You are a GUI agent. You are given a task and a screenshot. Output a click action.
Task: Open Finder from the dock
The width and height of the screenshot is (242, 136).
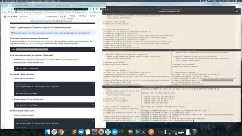tap(47, 132)
